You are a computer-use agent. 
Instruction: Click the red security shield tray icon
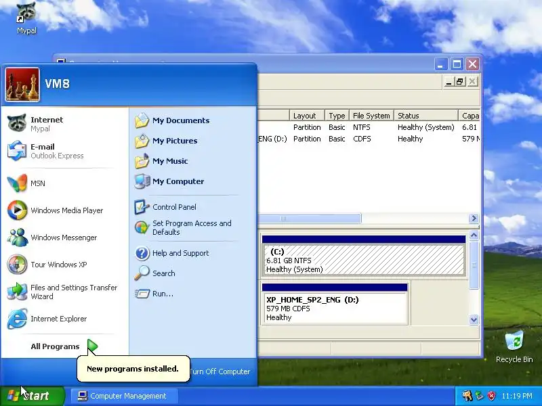click(491, 396)
